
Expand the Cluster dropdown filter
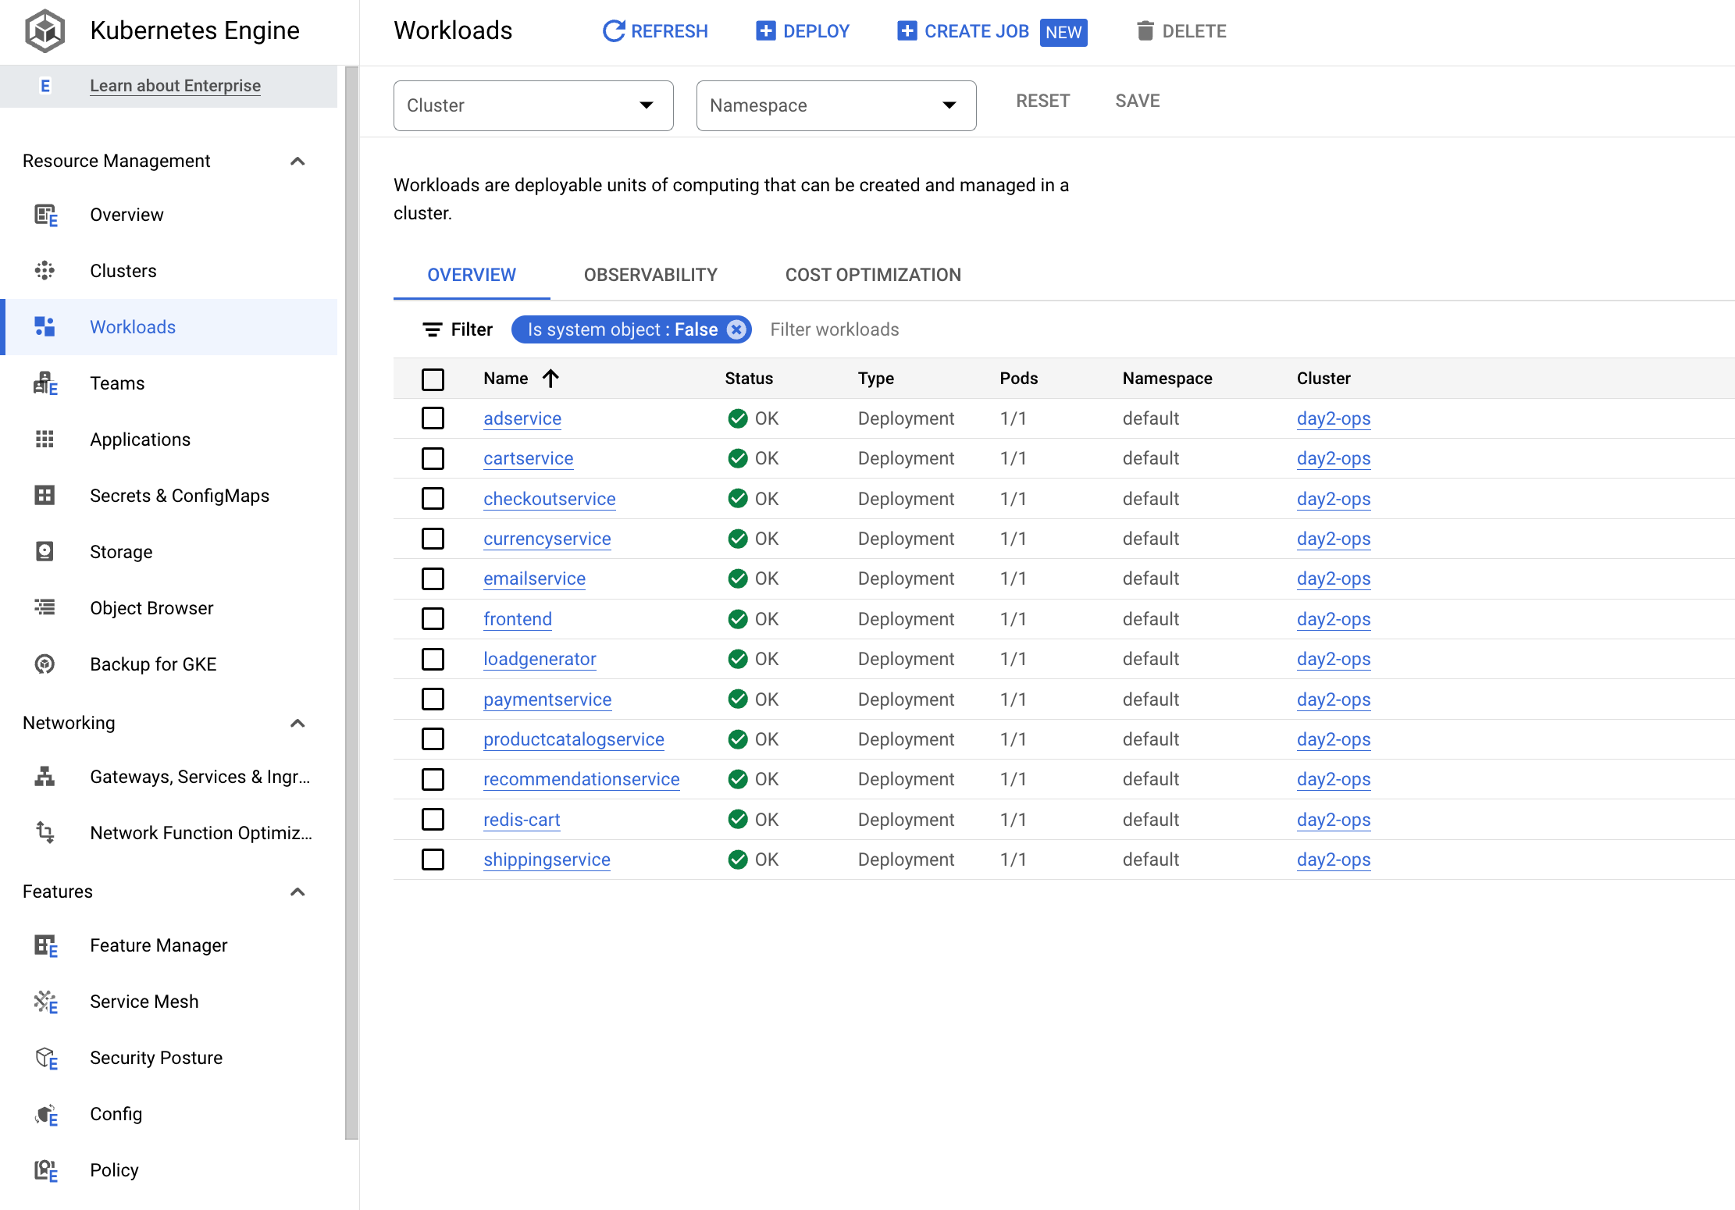click(533, 105)
